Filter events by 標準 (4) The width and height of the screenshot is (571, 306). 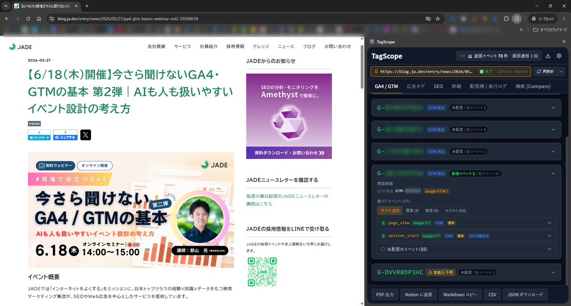[412, 210]
